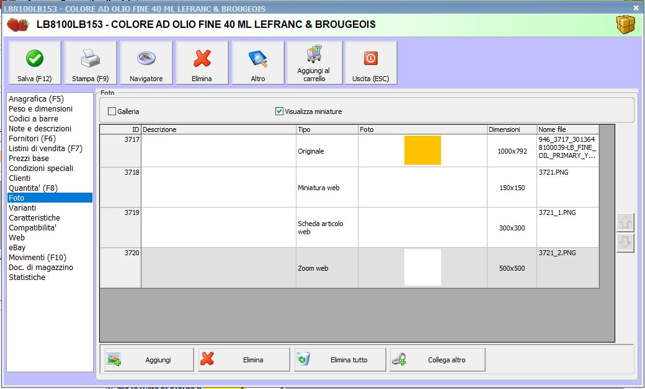
Task: Select row with ID 3718
Action: click(x=349, y=187)
